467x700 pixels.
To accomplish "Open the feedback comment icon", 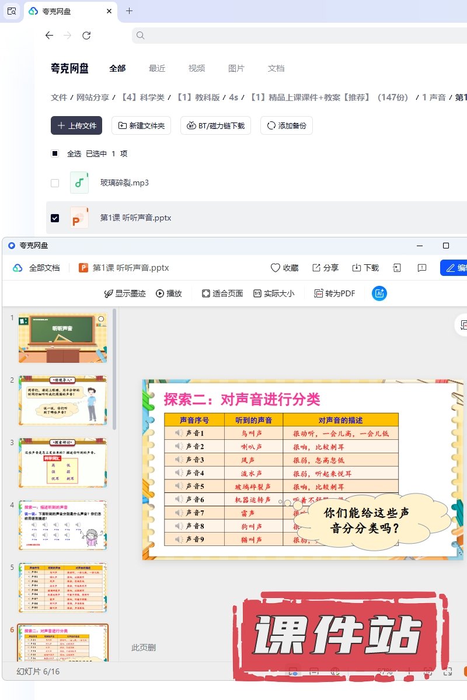I will 422,268.
